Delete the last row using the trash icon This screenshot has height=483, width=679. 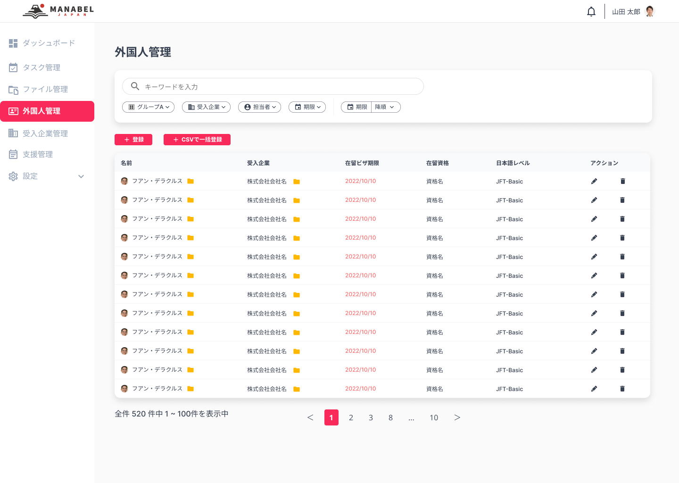pyautogui.click(x=622, y=388)
